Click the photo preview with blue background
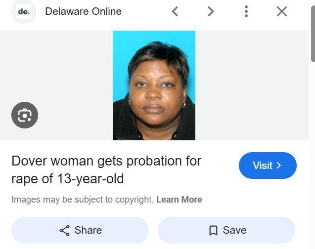The image size is (315, 249). 154,85
